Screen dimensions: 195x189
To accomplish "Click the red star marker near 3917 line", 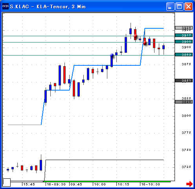I will click(136, 36).
